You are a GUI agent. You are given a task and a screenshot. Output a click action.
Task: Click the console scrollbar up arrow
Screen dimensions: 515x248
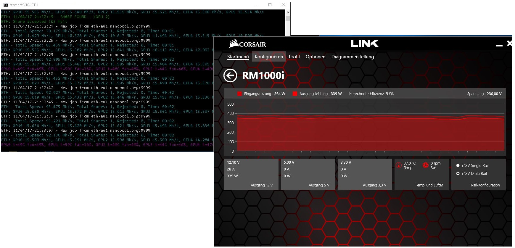[288, 12]
